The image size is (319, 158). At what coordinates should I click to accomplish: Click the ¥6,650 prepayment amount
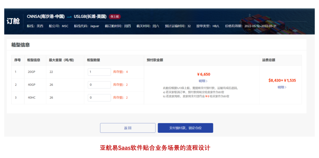[204, 74]
